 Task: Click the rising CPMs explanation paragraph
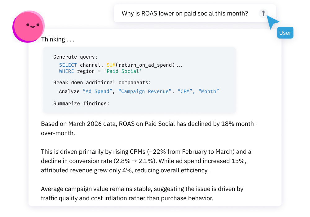coord(146,161)
